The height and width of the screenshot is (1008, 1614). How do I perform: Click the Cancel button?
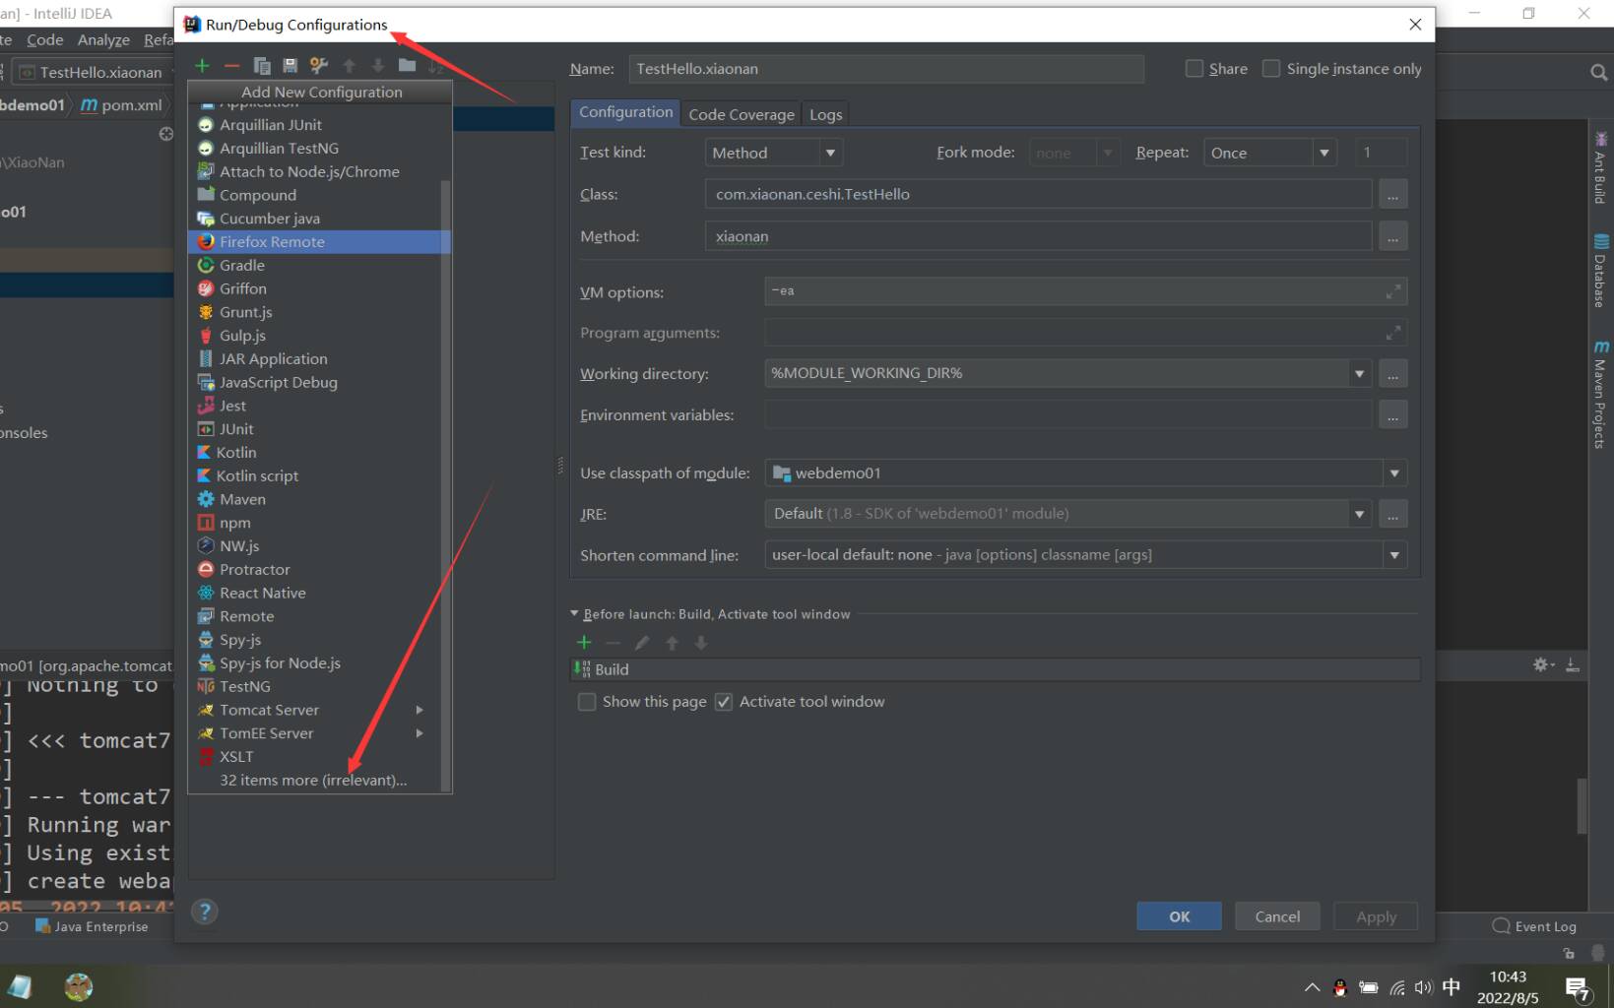click(1277, 916)
